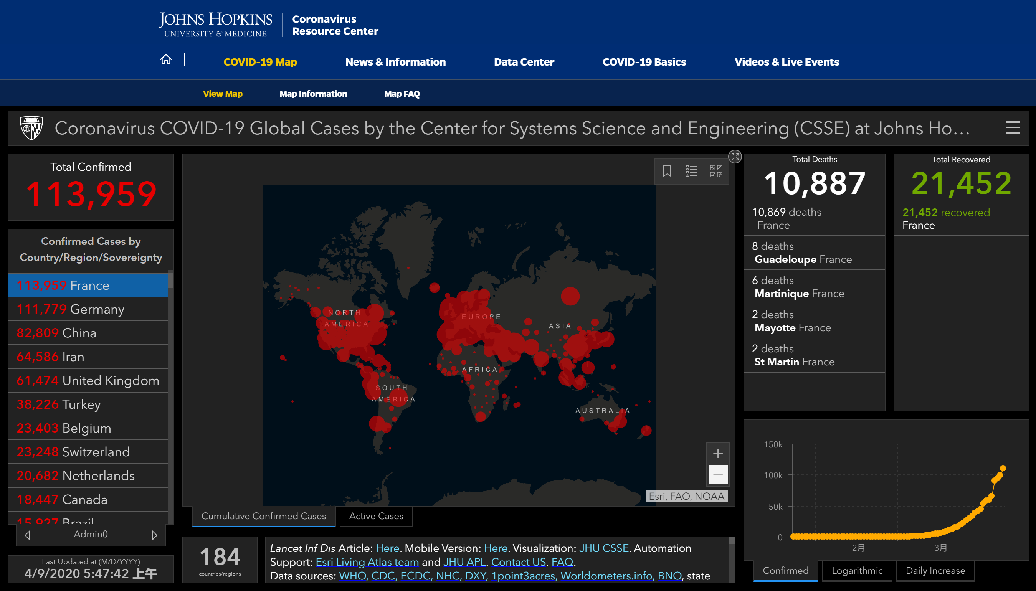Screen dimensions: 1036x591
Task: Open the basemap gallery grid icon
Action: click(716, 171)
